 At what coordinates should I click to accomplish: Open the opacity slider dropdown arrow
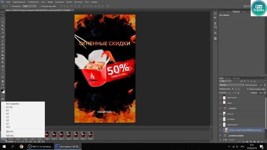pyautogui.click(x=264, y=85)
